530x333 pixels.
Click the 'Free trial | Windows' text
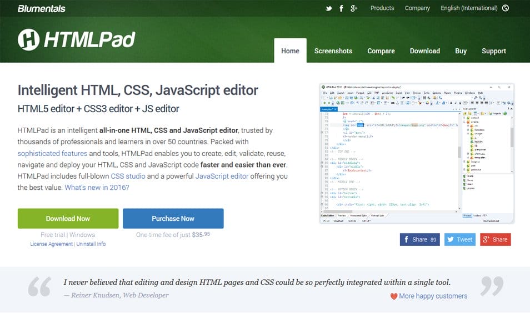point(68,235)
